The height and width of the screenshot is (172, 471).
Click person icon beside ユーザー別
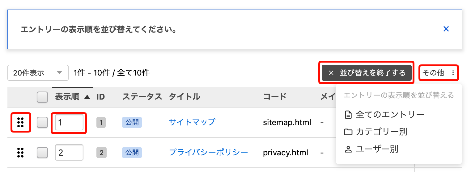tap(348, 149)
